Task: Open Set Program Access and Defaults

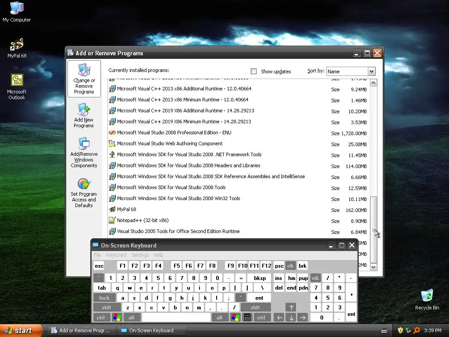Action: pos(84,193)
